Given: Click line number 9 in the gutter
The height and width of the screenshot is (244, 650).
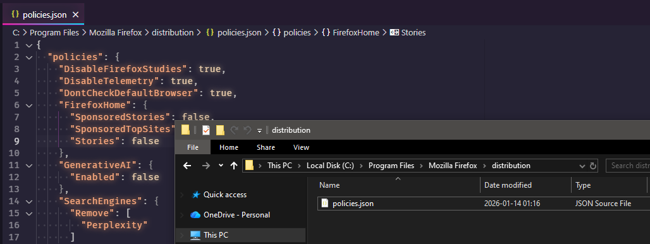Looking at the screenshot, I should coord(16,141).
